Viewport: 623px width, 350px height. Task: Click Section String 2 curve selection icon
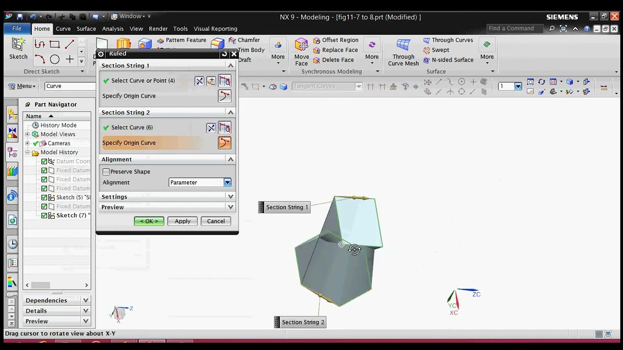[x=224, y=128]
